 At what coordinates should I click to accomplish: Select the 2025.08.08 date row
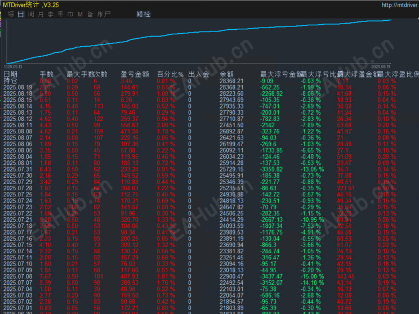(17, 131)
